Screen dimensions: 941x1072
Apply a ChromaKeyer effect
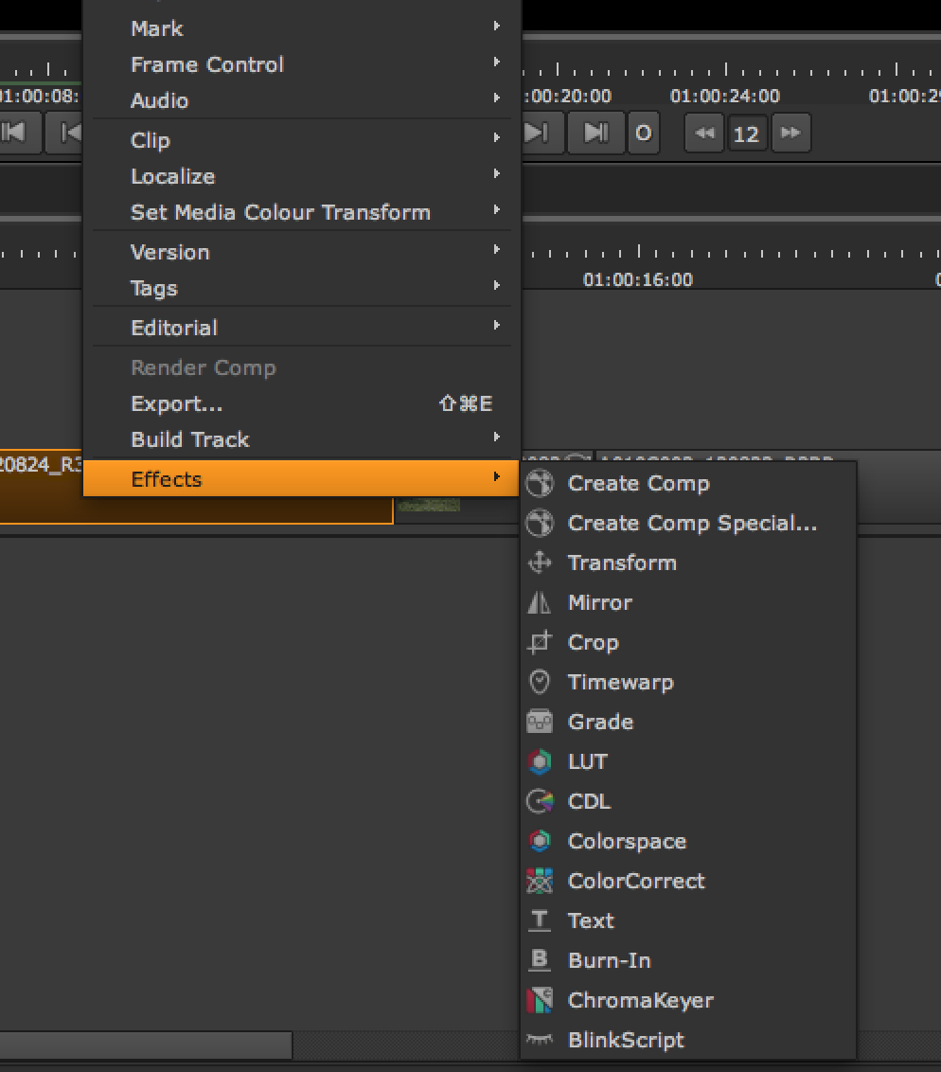[640, 1000]
